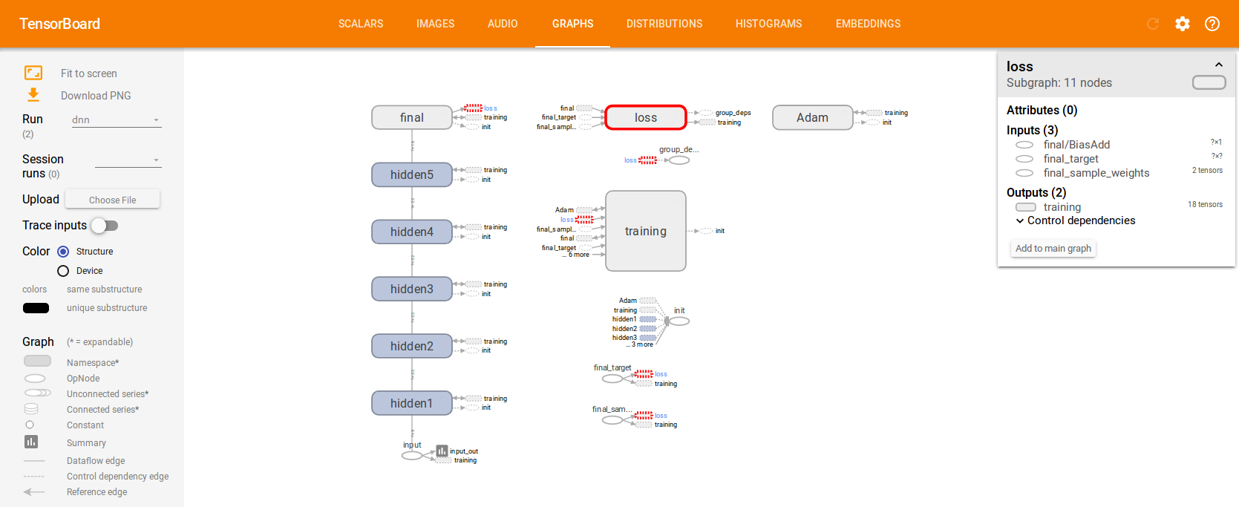The image size is (1239, 507).
Task: Switch to the Scalars tab
Action: click(x=361, y=24)
